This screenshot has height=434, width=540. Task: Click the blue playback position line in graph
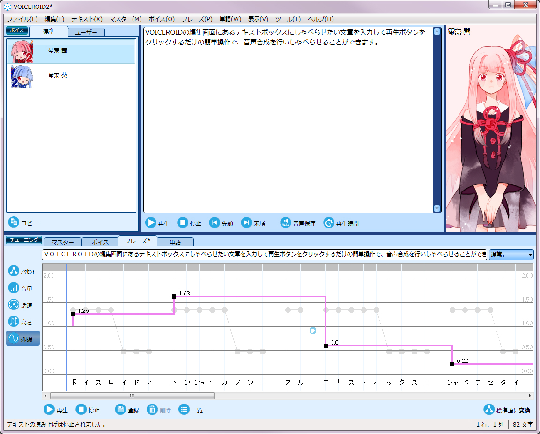(x=66, y=327)
